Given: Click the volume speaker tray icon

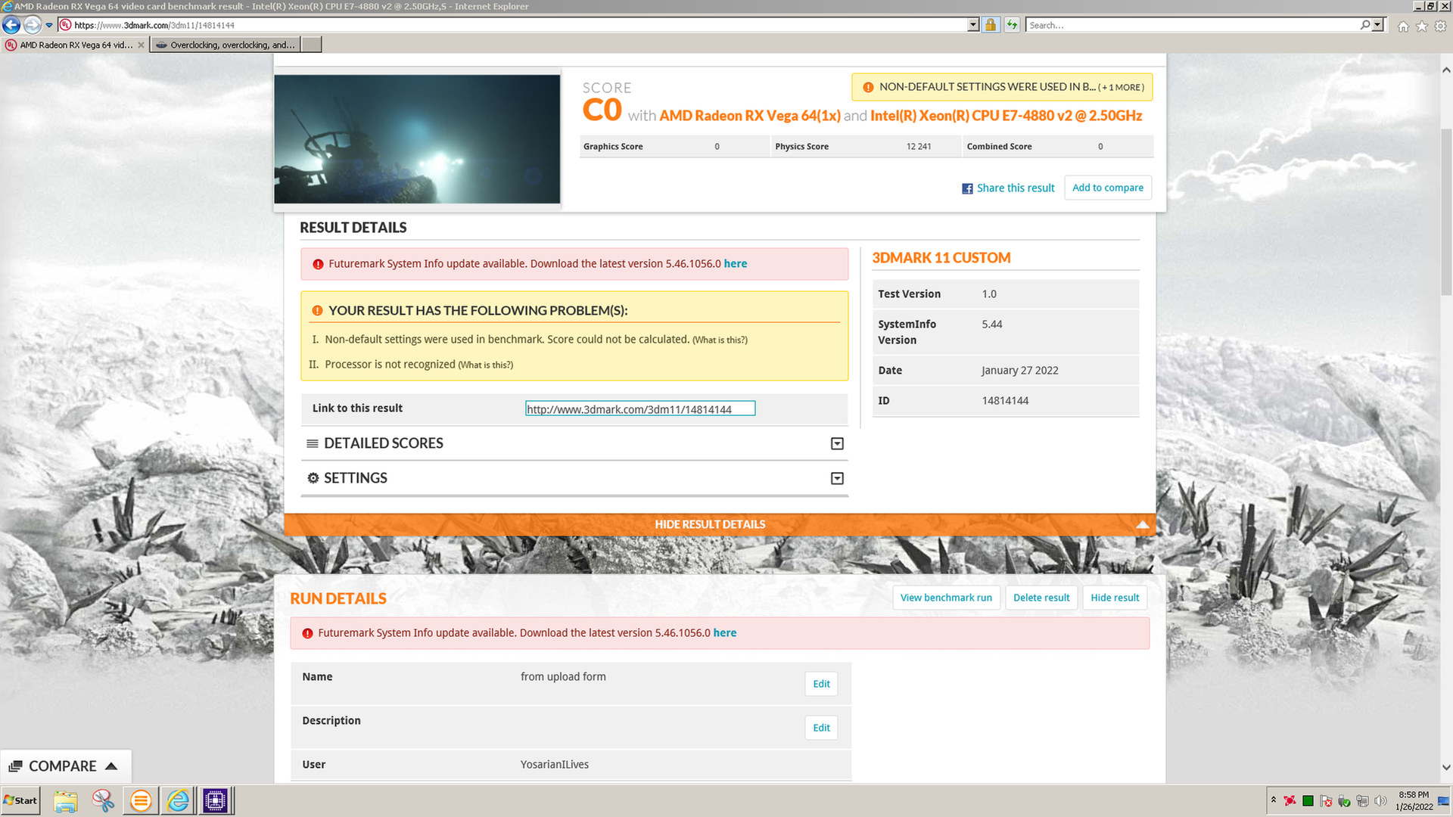Looking at the screenshot, I should 1380,800.
